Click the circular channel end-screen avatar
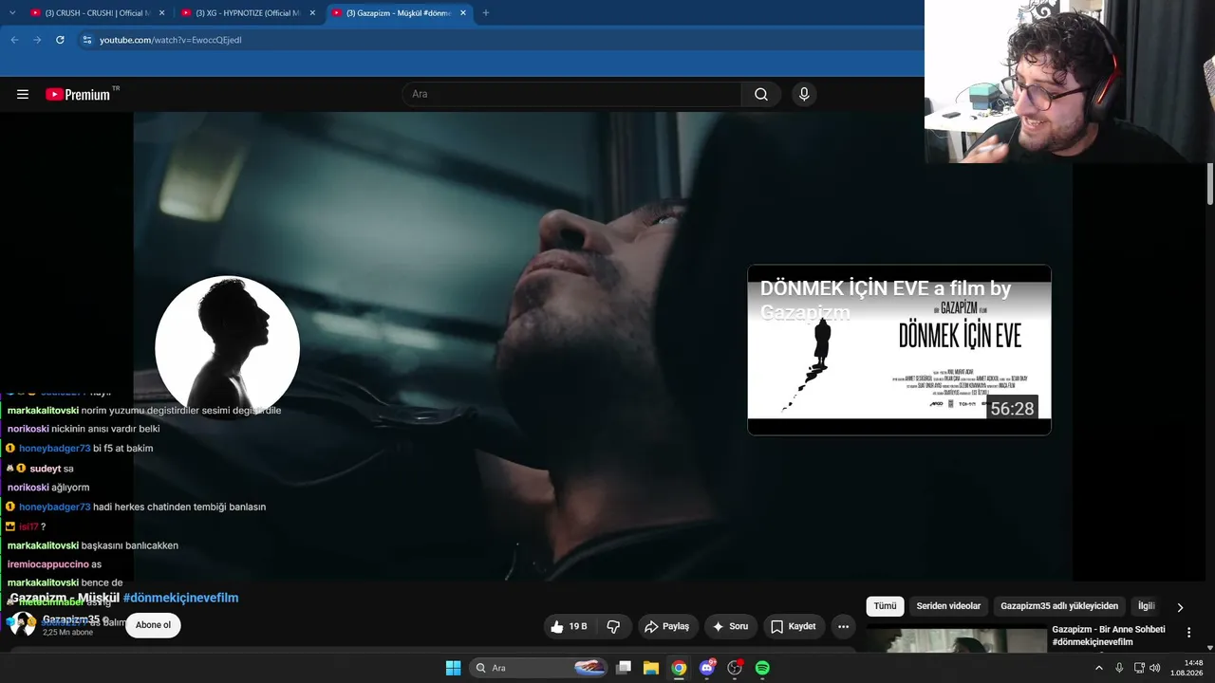The image size is (1215, 683). (x=228, y=348)
